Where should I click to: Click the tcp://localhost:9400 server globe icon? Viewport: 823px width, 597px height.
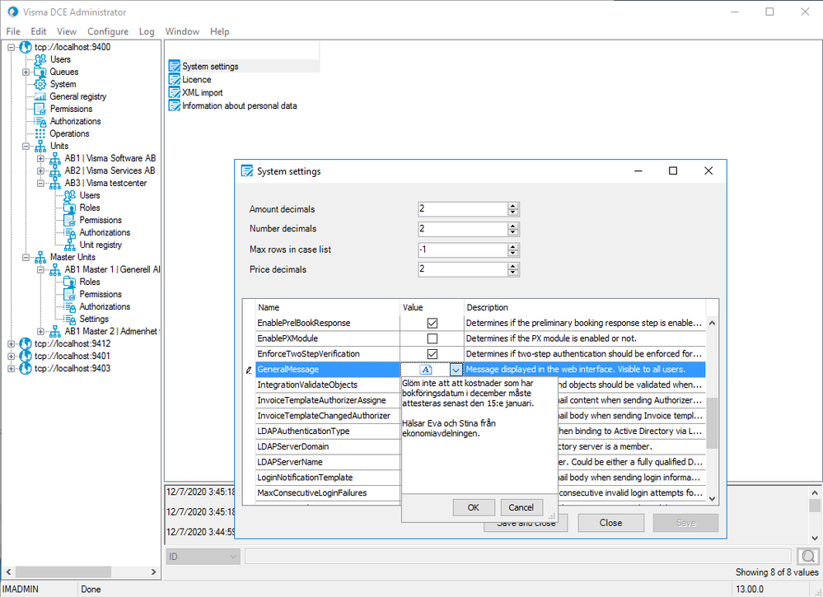coord(26,47)
